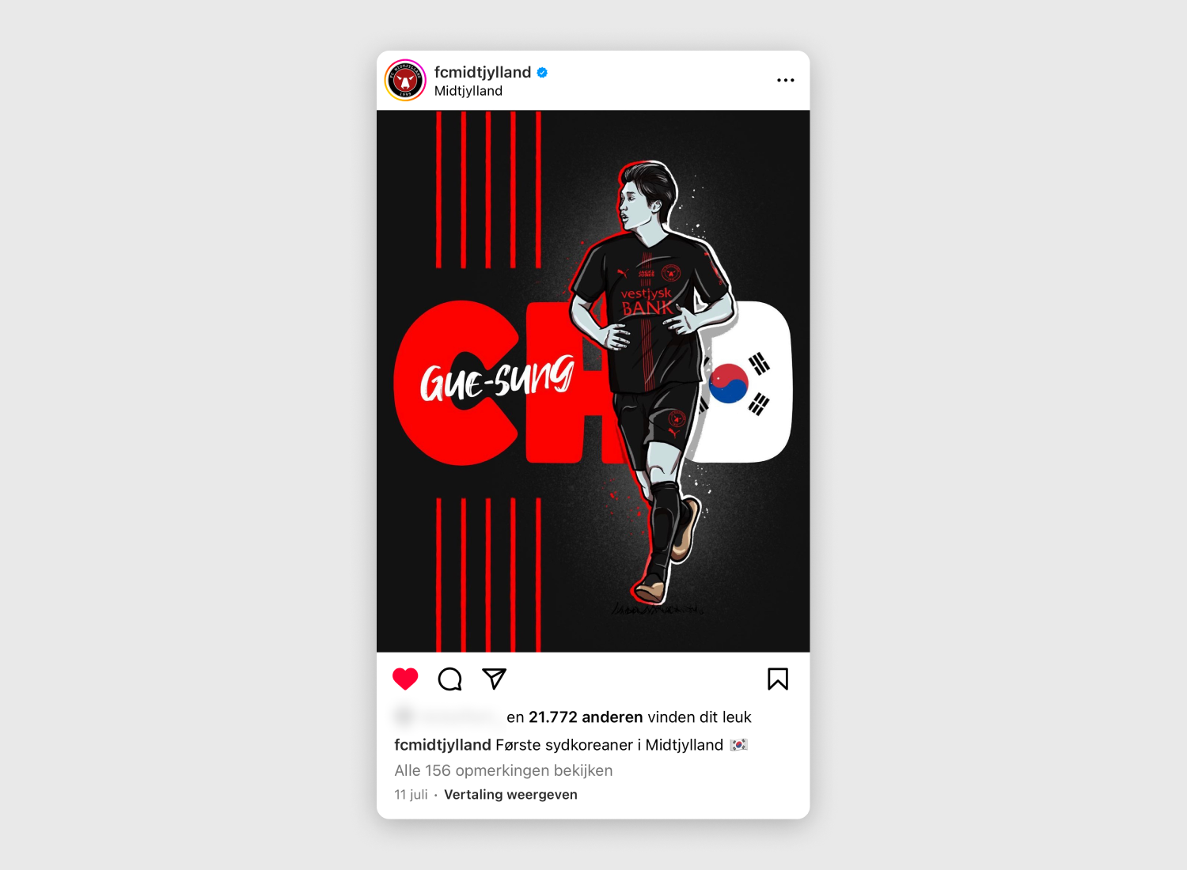This screenshot has height=870, width=1187.
Task: Click the '11 juli' post date
Action: 411,795
